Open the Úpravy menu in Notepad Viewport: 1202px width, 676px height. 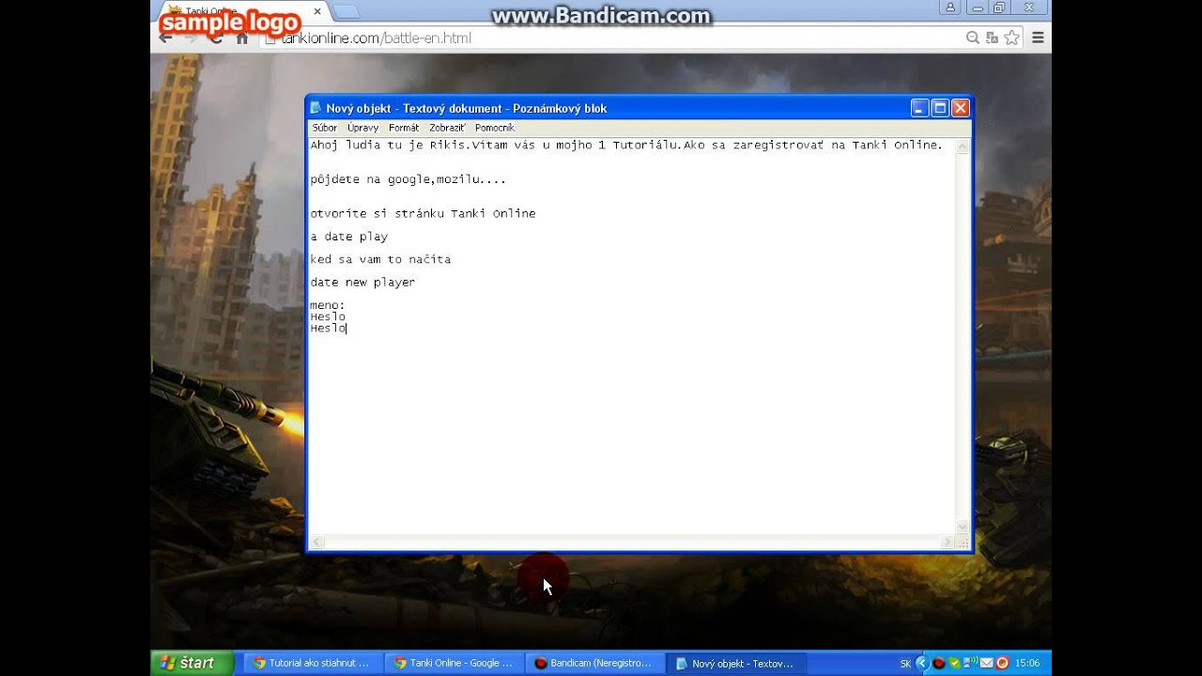point(362,128)
